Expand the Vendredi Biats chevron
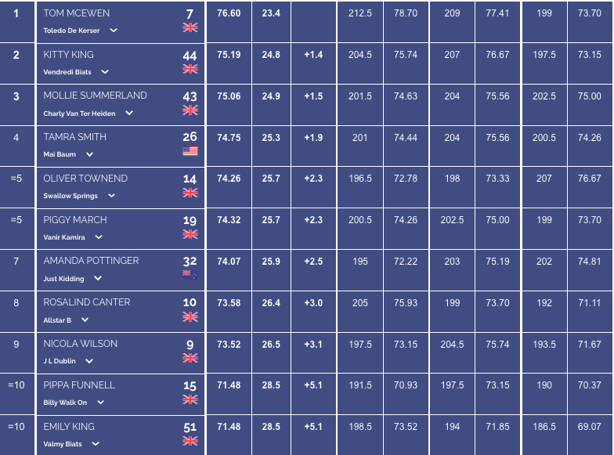Image resolution: width=614 pixels, height=455 pixels. [105, 72]
